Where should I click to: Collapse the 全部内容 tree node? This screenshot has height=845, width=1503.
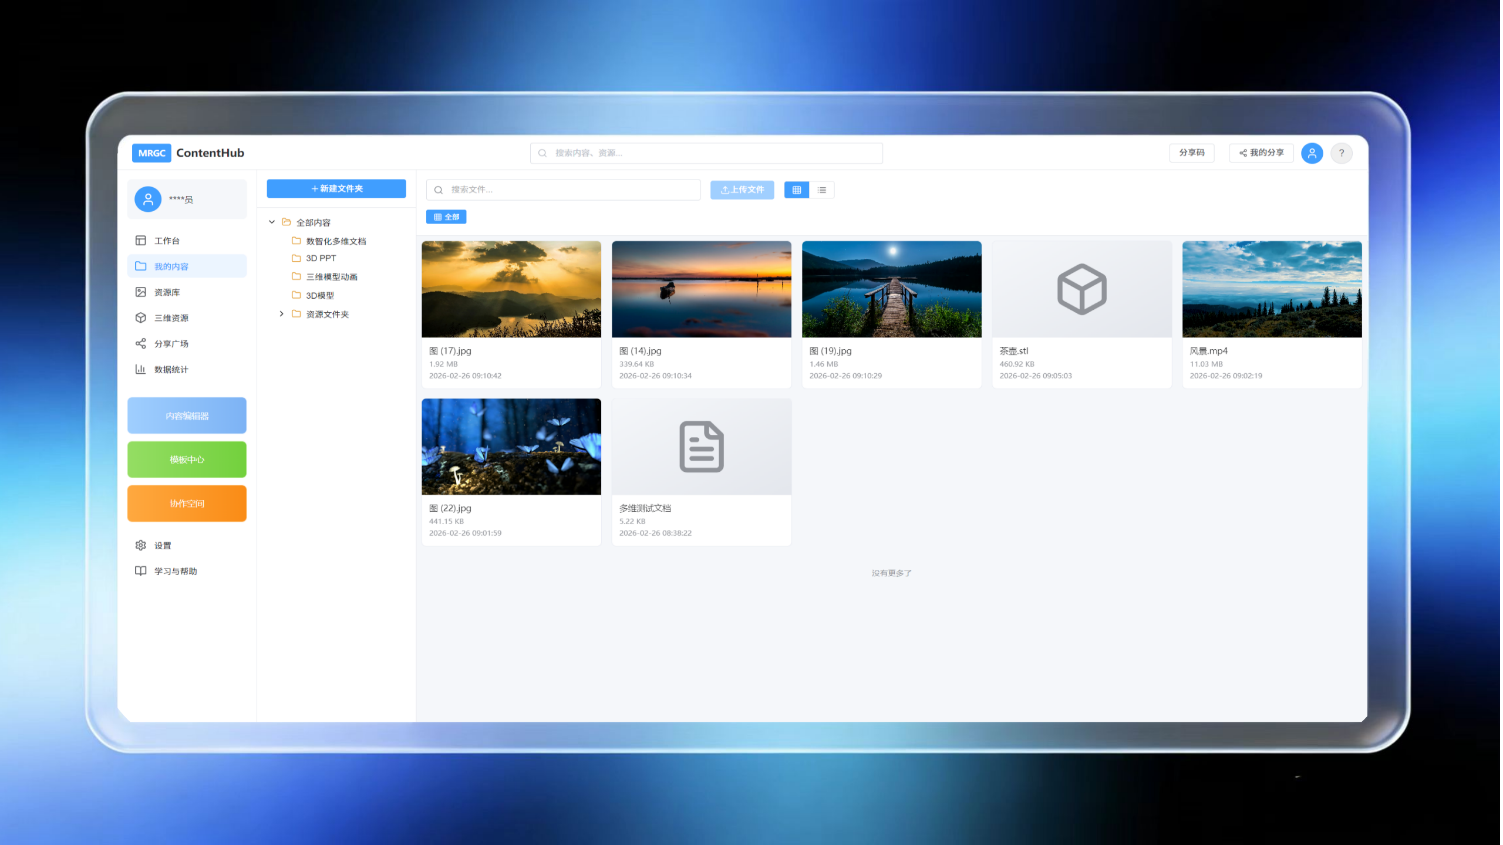point(272,222)
